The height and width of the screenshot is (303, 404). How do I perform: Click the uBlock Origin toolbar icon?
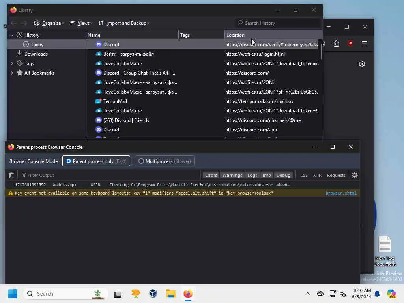pos(350,43)
